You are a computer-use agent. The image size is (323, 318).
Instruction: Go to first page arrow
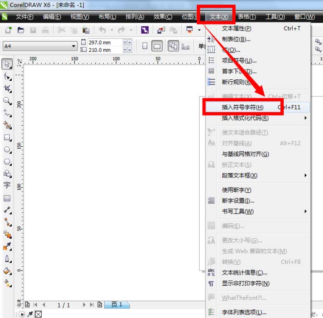click(35, 305)
